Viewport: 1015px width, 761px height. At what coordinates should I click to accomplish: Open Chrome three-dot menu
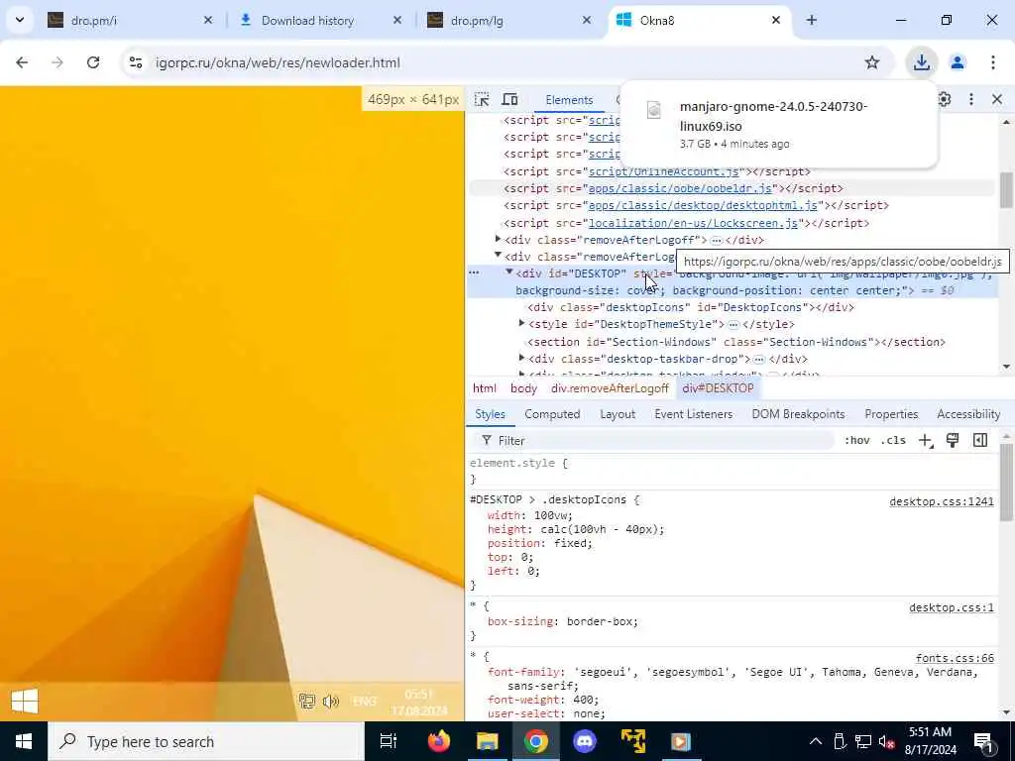pyautogui.click(x=993, y=62)
